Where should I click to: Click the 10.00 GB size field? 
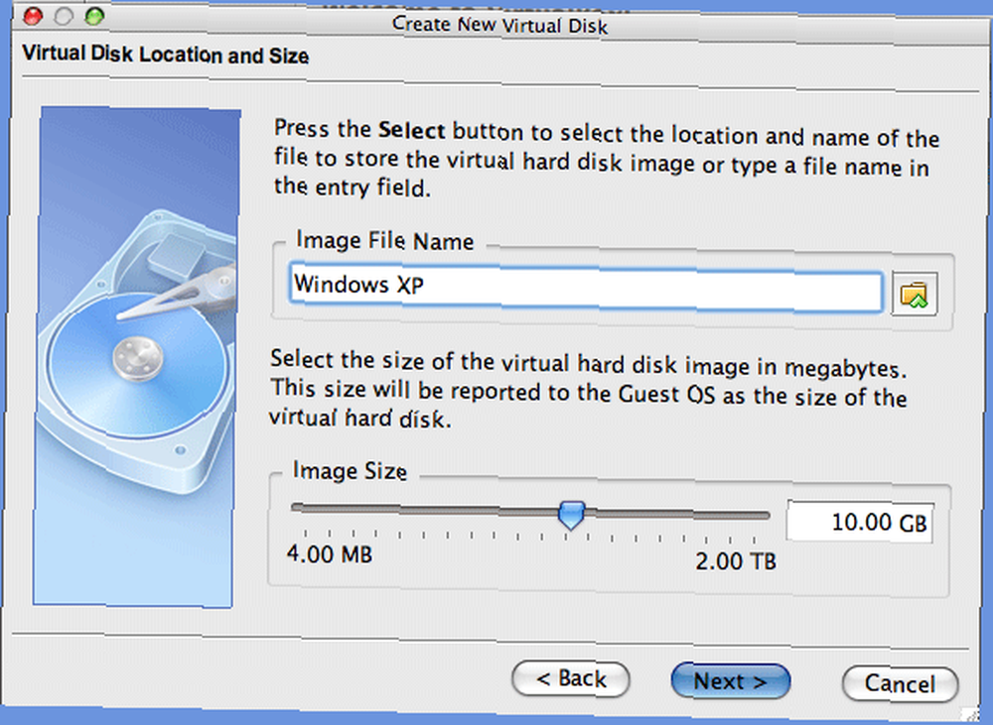coord(860,522)
